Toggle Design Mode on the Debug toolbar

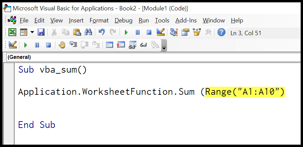point(13,45)
